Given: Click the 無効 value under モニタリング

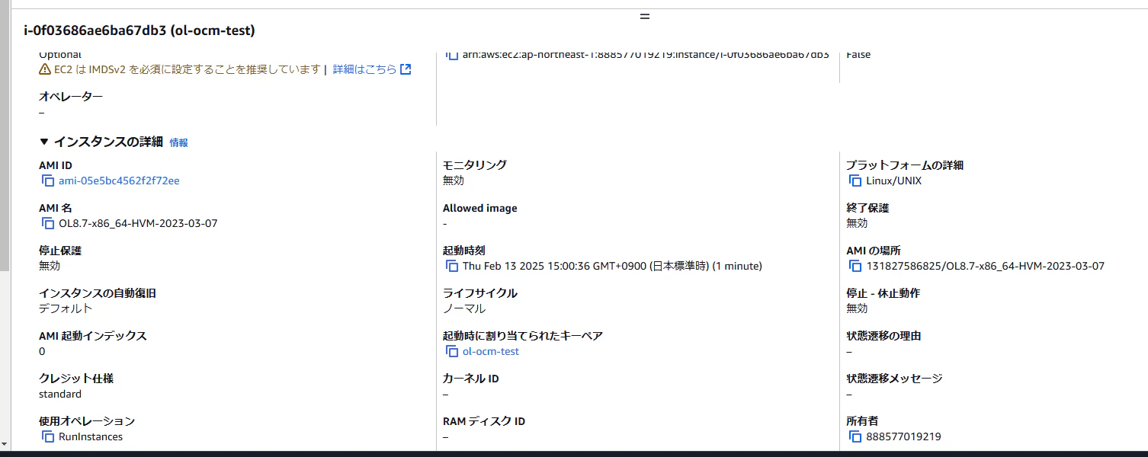Looking at the screenshot, I should [454, 181].
